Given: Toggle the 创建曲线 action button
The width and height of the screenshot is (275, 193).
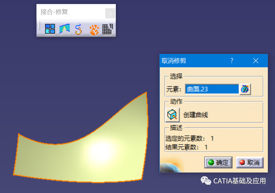Looking at the screenshot, I should click(172, 115).
